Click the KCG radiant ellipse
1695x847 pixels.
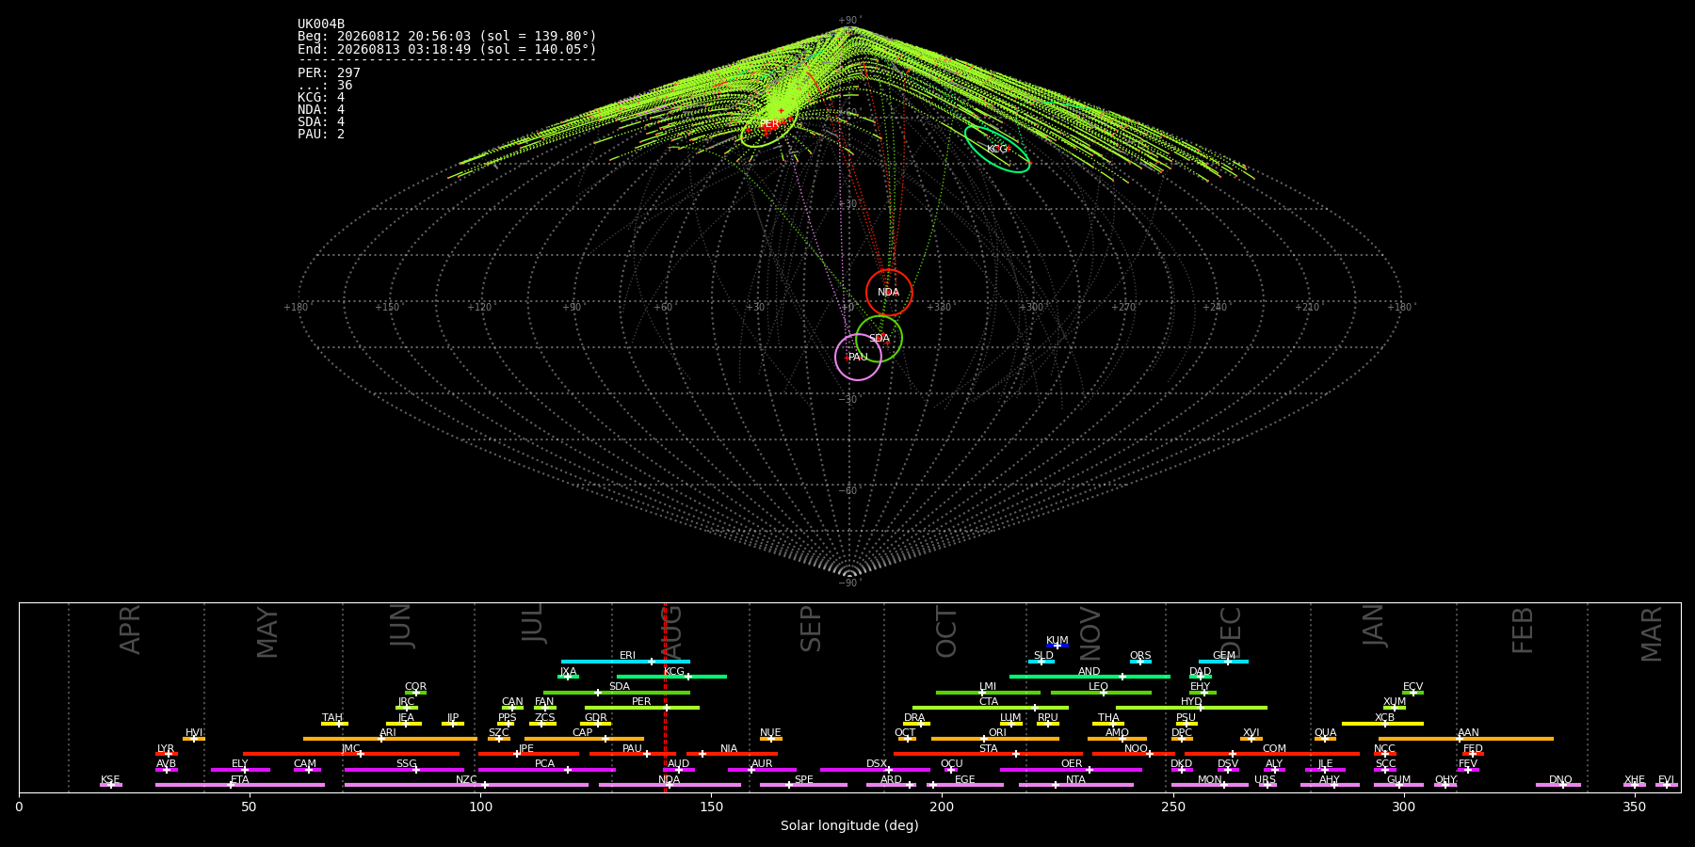tap(997, 149)
